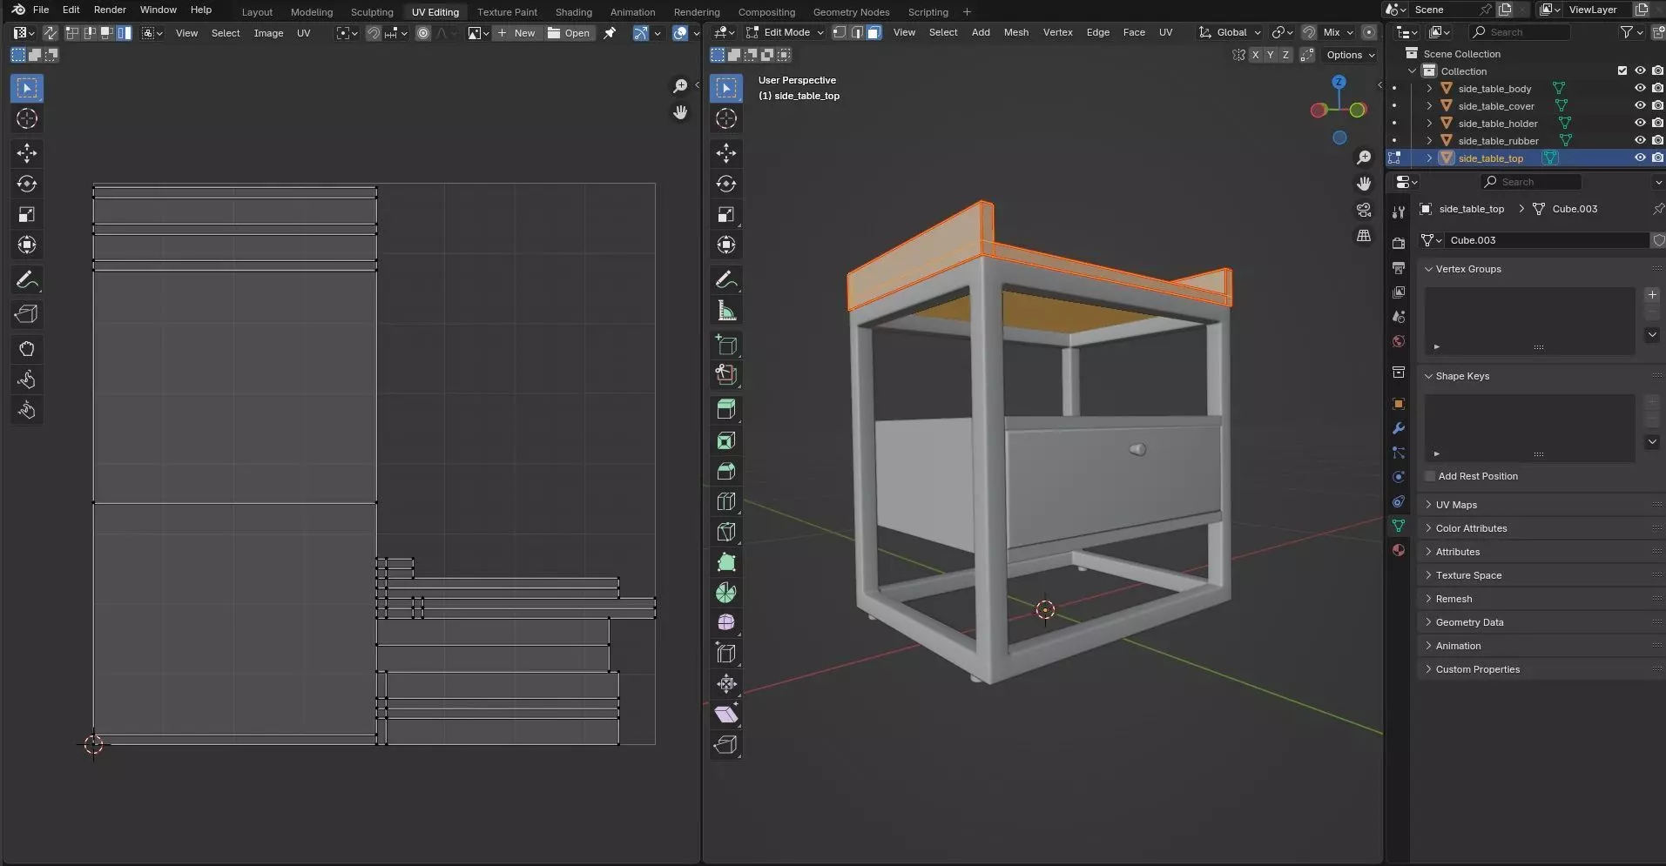Add a new vertex group
This screenshot has width=1666, height=866.
click(x=1652, y=295)
